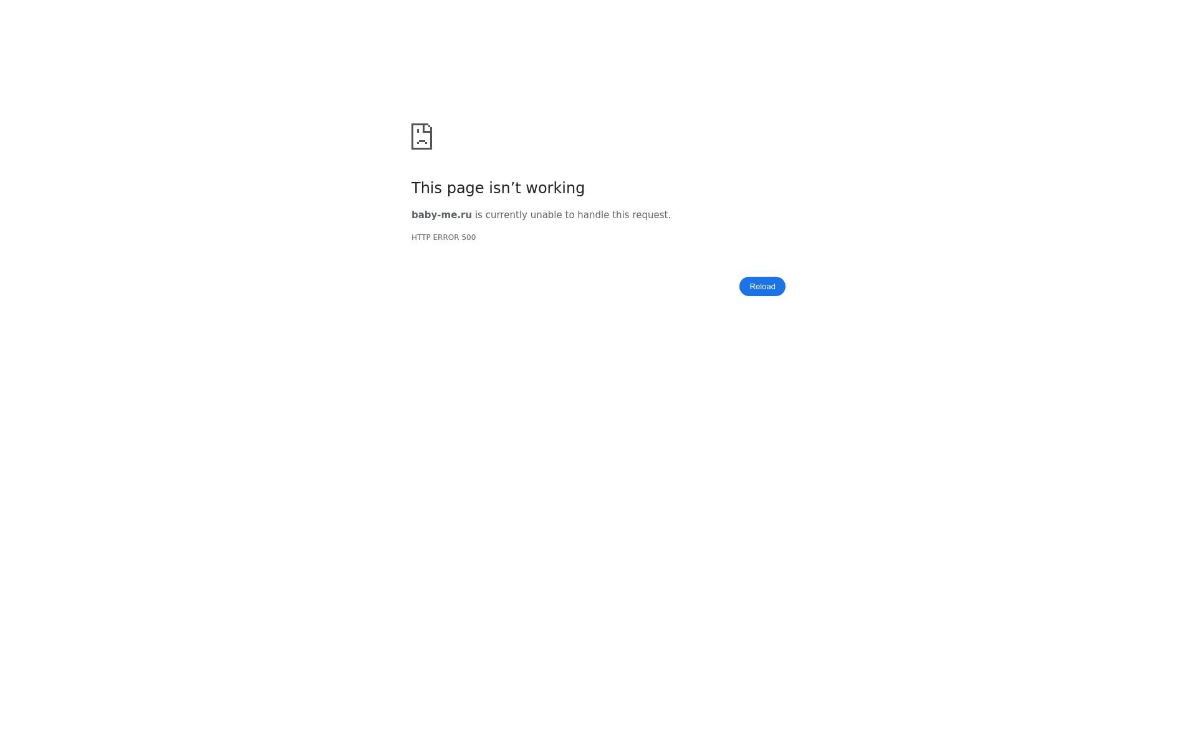Click the folded corner of the page icon

428,127
